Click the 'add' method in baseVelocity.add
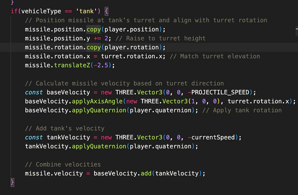Viewport: 298px width, 195px height. tap(146, 173)
